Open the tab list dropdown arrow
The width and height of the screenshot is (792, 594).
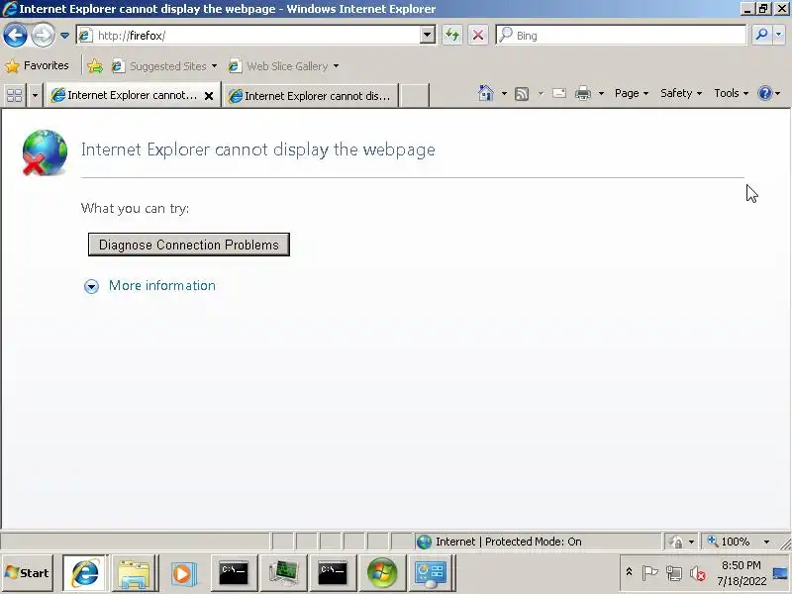click(35, 95)
